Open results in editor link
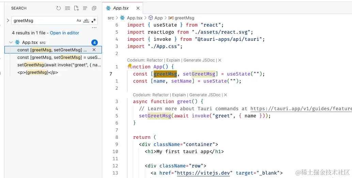Viewport: 352px width, 178px height. [x=64, y=33]
